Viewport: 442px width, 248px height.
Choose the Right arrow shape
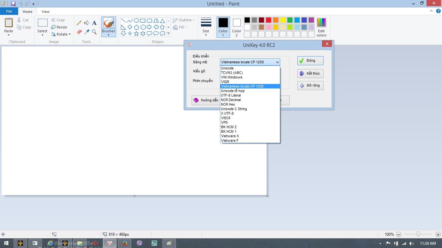pos(149,27)
